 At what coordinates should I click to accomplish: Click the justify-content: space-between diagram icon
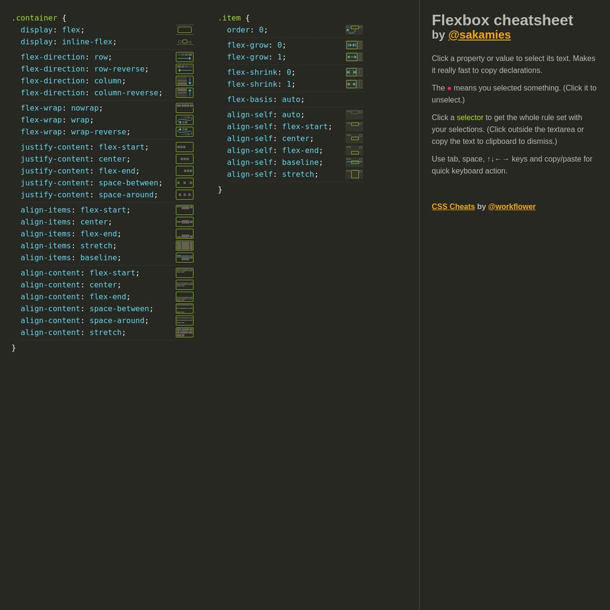(184, 183)
